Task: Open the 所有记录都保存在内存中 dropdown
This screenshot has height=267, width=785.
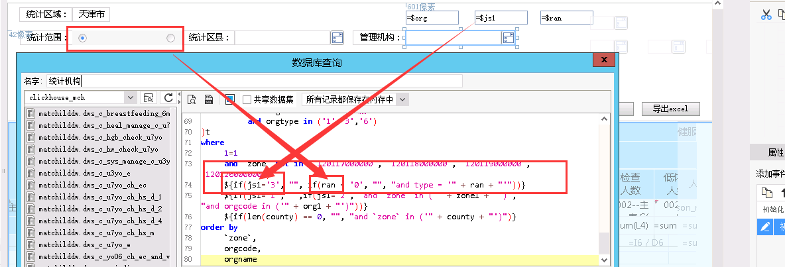Action: [x=402, y=99]
